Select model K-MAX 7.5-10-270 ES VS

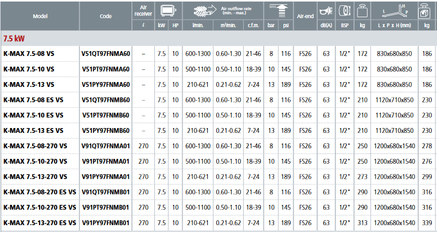point(40,207)
